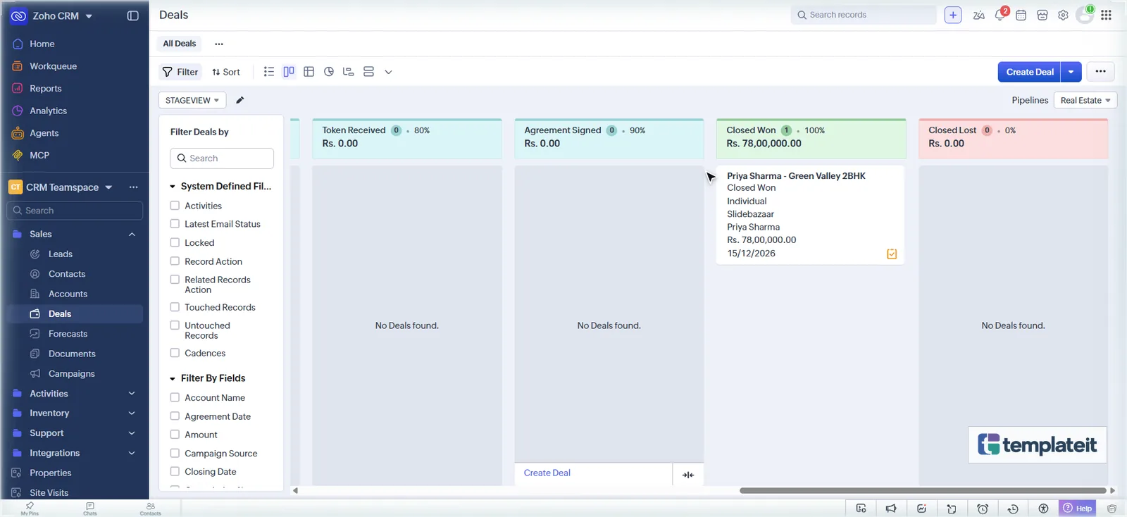Check Closing Date field filter
The image size is (1127, 517).
pos(175,472)
